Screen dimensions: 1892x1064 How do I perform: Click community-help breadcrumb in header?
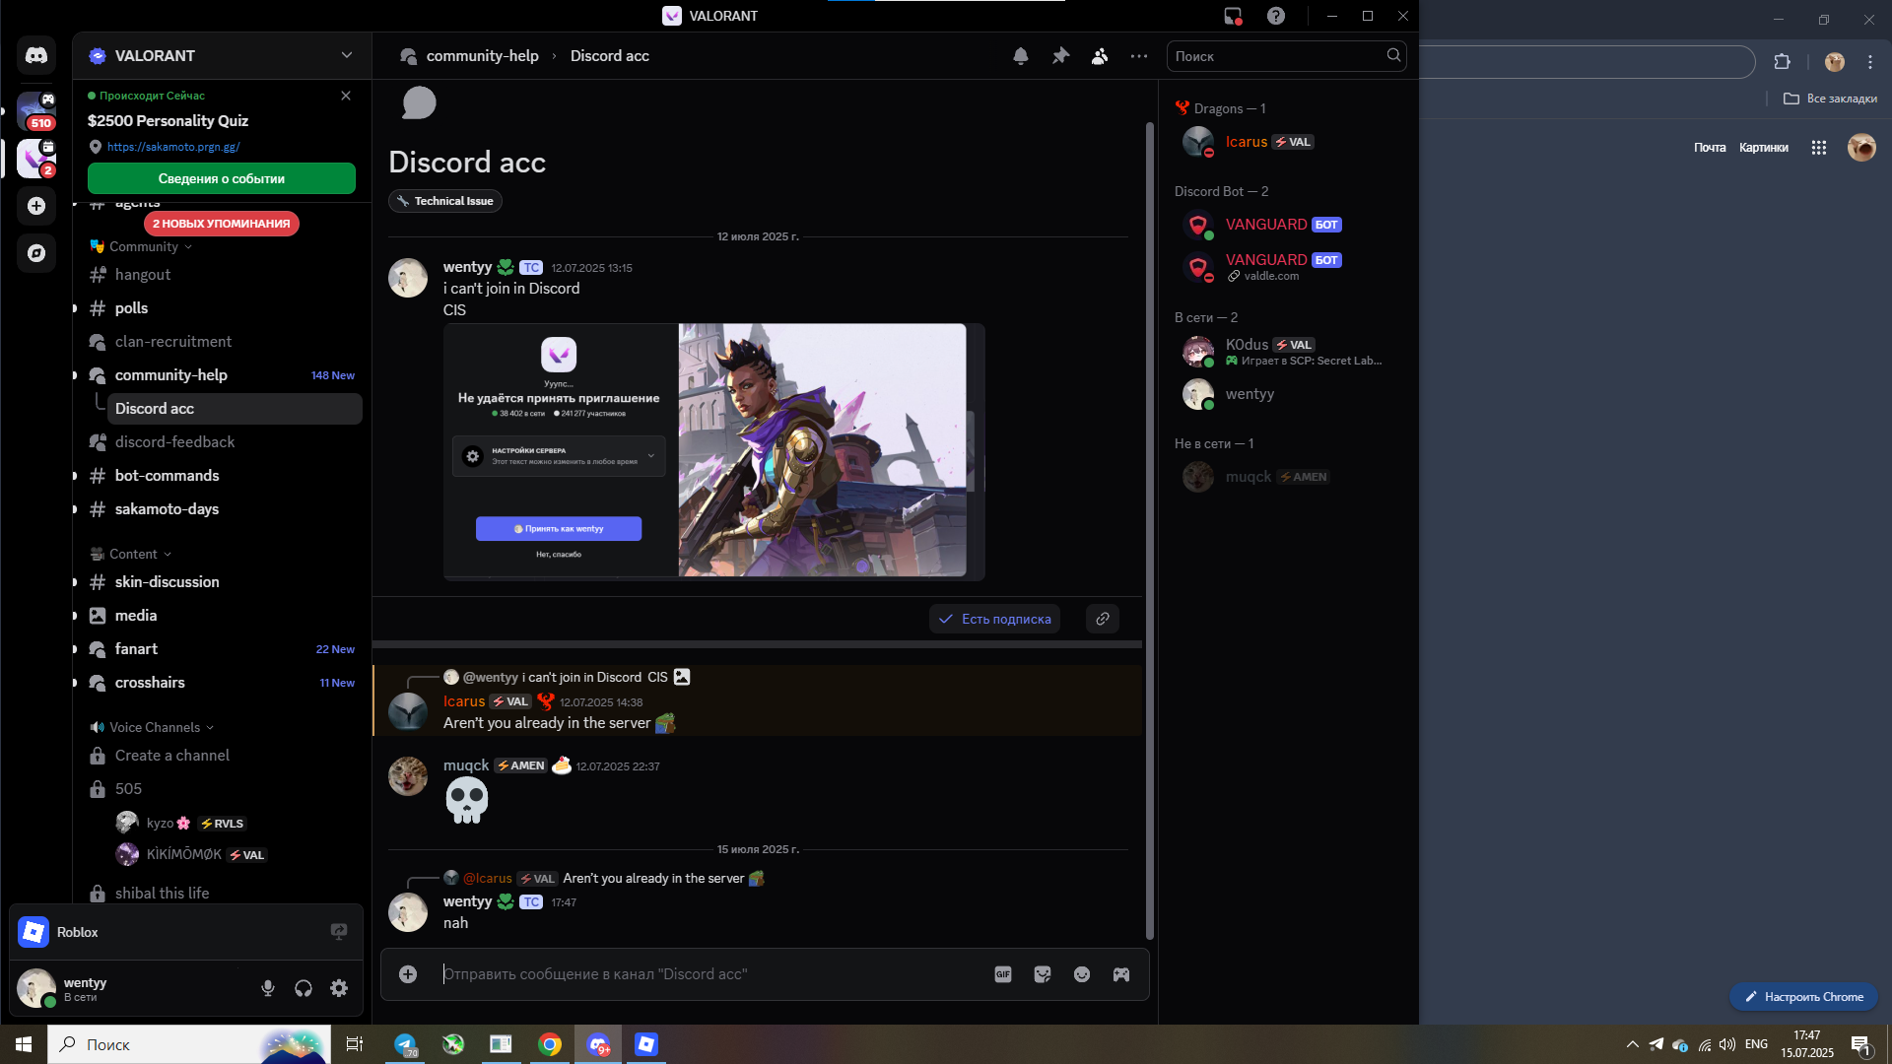click(x=482, y=56)
